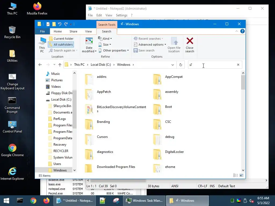The height and width of the screenshot is (206, 275).
Task: Click the Search Tools contextual tab
Action: 107,25
